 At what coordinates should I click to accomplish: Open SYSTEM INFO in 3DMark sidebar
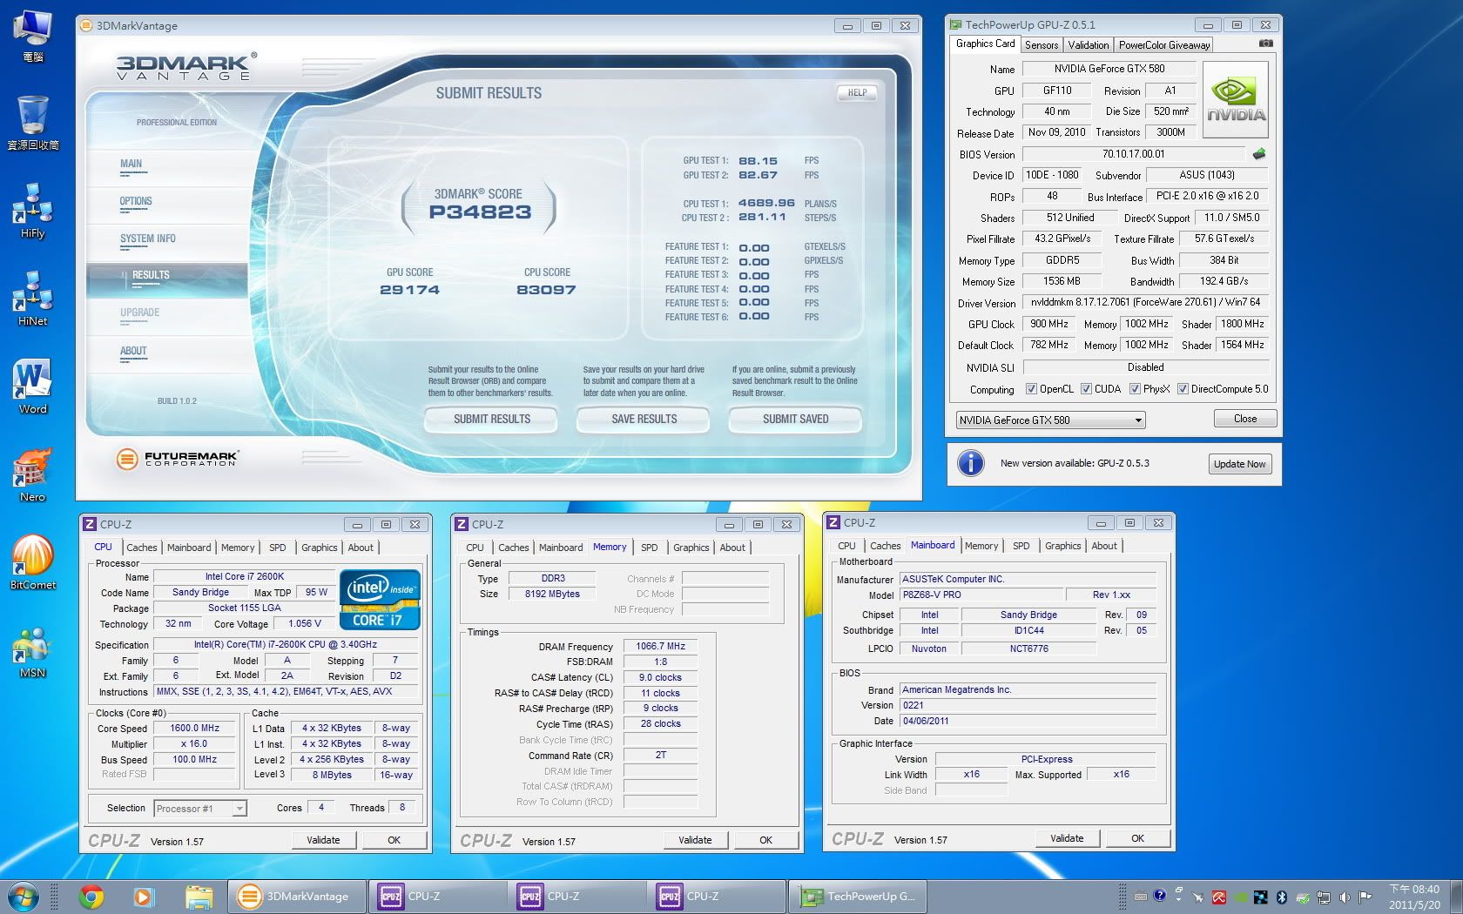(148, 239)
